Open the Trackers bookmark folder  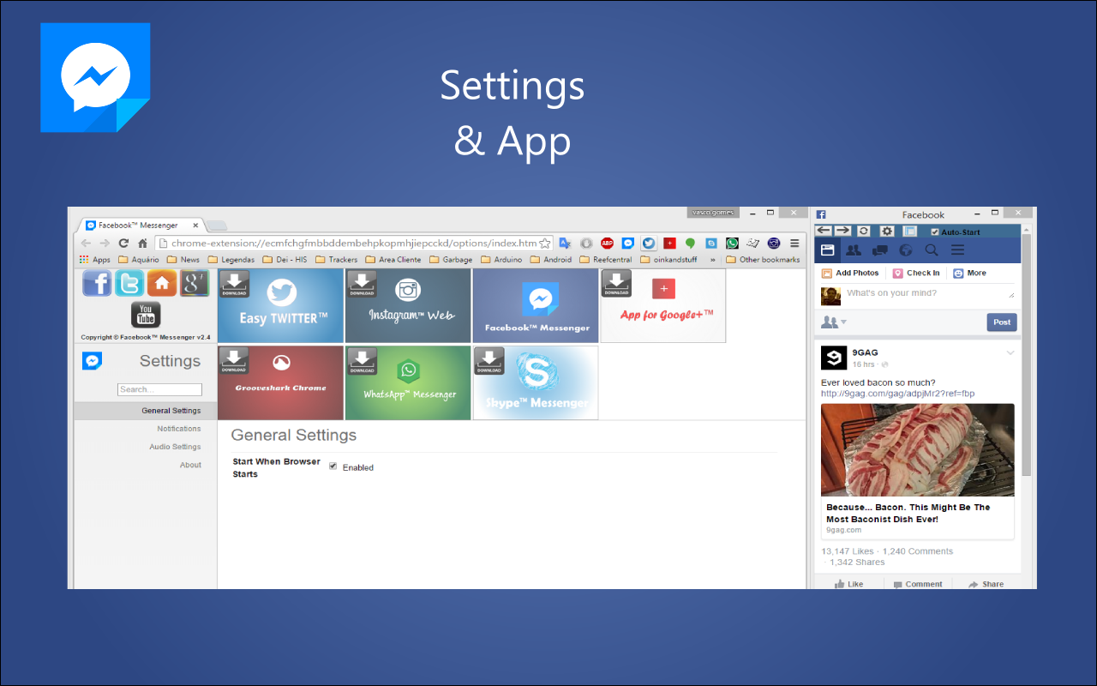tap(337, 259)
